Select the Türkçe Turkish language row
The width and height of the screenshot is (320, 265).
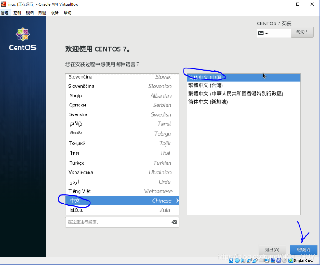click(x=122, y=163)
